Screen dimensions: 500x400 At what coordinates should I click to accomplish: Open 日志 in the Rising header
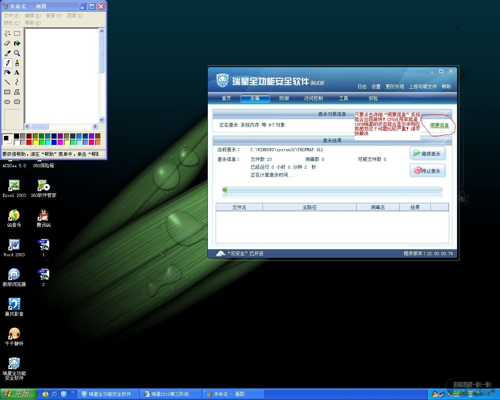[362, 87]
